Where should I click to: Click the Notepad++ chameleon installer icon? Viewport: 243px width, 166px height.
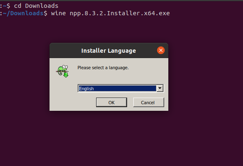tap(62, 71)
